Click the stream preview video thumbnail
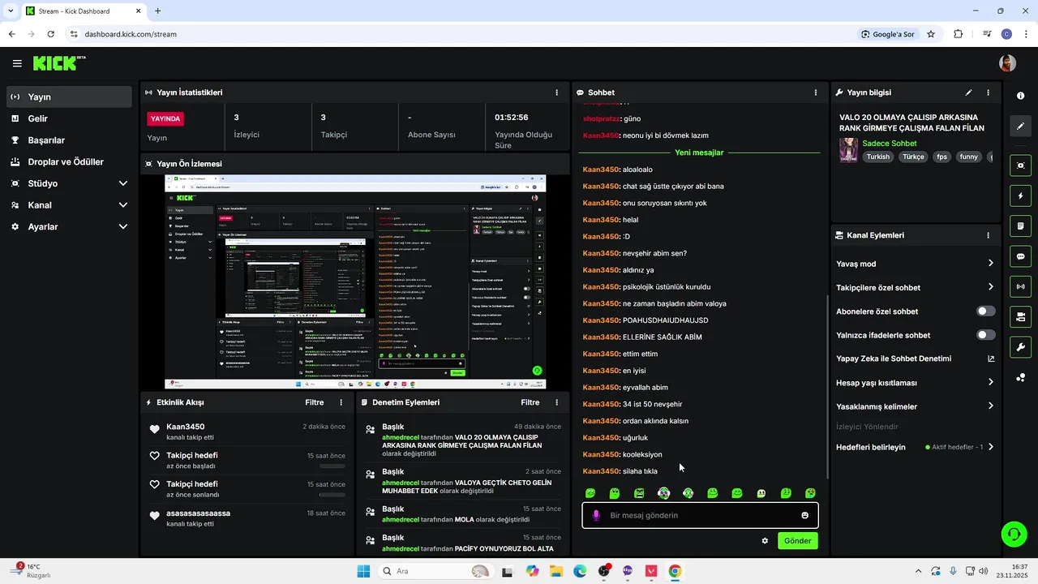The image size is (1038, 584). (355, 281)
